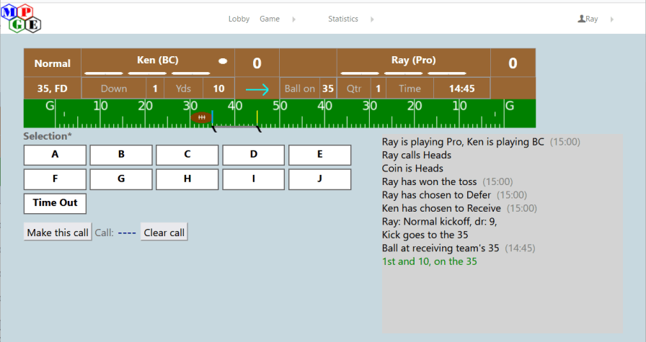Click the right G goal line marker

(510, 106)
